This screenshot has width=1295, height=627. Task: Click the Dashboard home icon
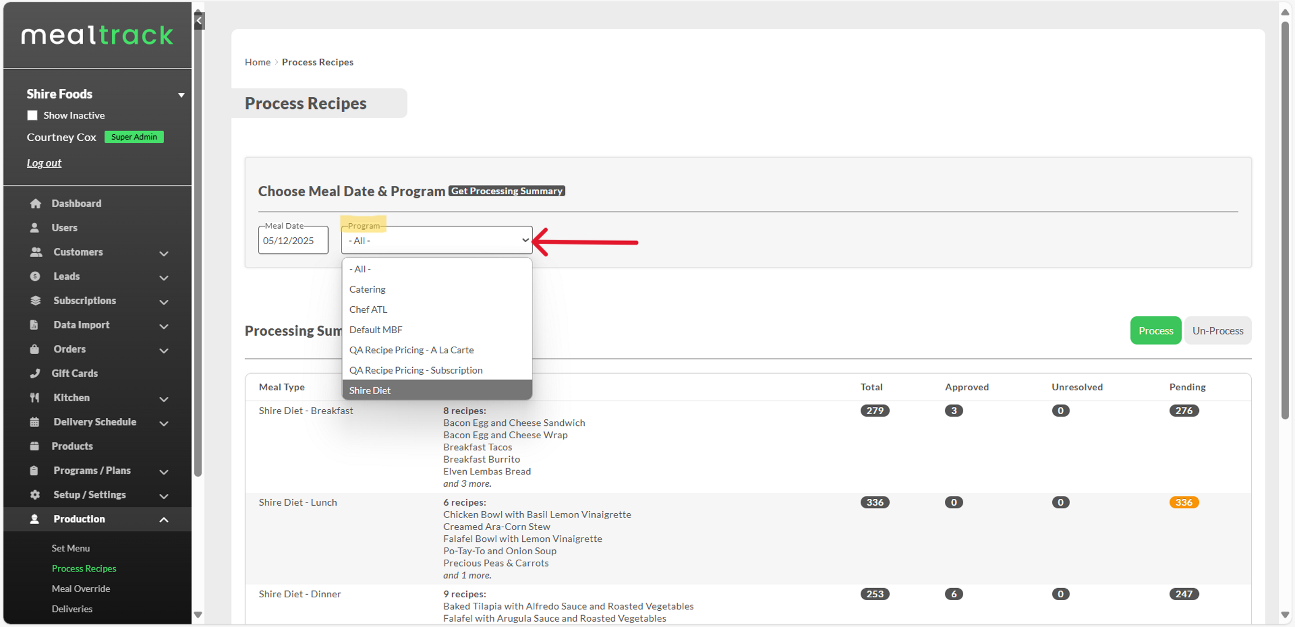(36, 203)
